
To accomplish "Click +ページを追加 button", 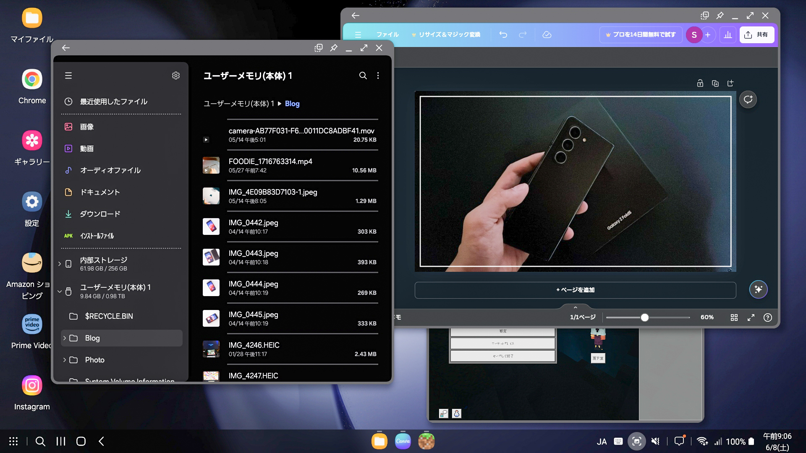I will tap(576, 290).
